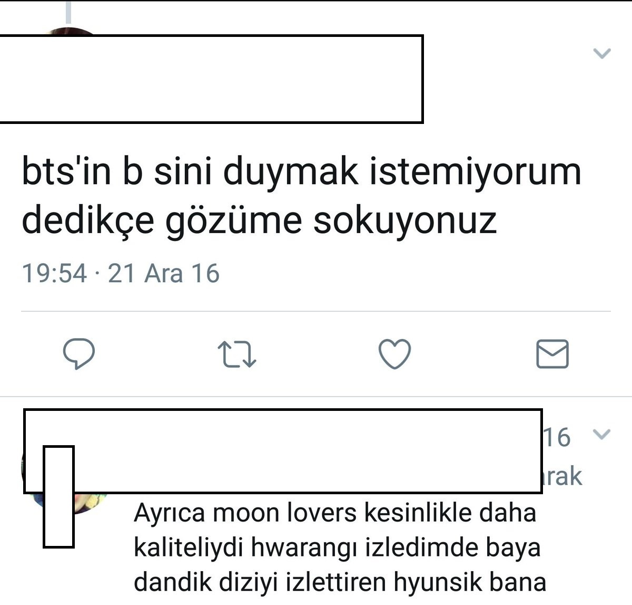Open the redacted author name of main tweet
The height and width of the screenshot is (605, 632).
pos(211,79)
